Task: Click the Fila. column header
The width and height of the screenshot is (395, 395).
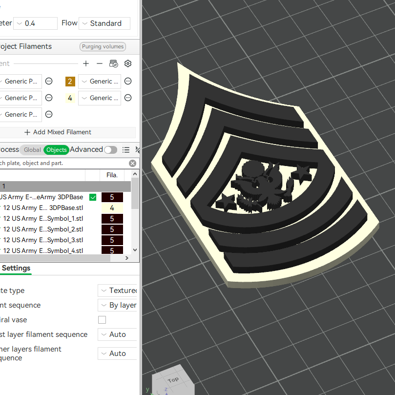Action: click(x=112, y=175)
